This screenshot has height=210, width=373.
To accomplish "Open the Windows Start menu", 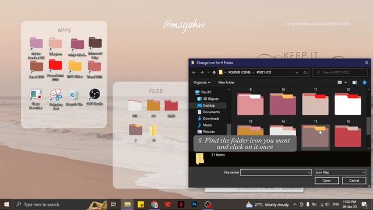I will click(6, 204).
